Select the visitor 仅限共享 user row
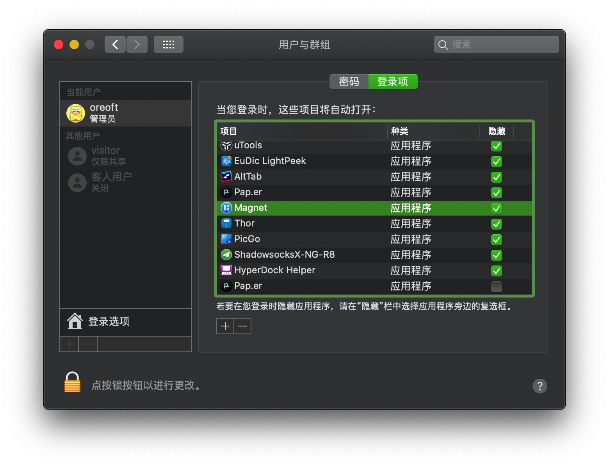609x467 pixels. pos(126,156)
